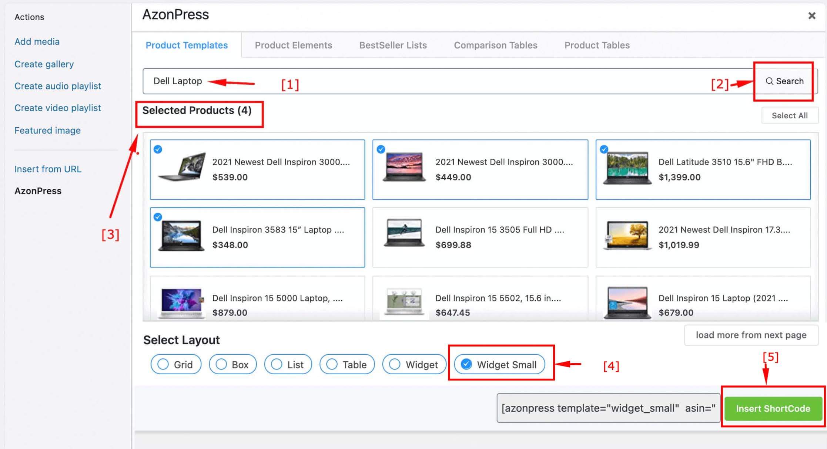The height and width of the screenshot is (449, 827).
Task: Click the green Insert ShortCode button
Action: [x=773, y=408]
